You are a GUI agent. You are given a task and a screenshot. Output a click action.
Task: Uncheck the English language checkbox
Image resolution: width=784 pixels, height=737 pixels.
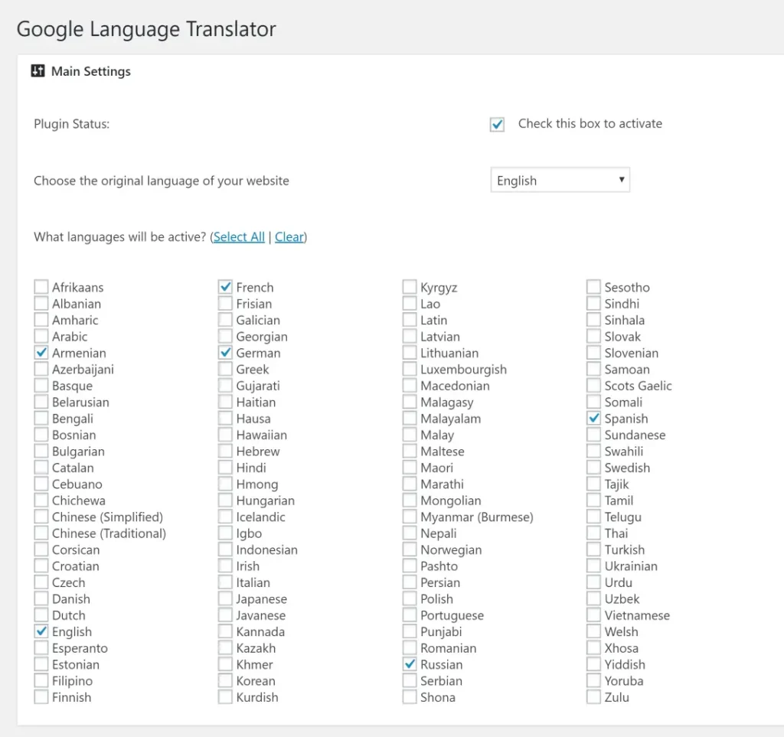coord(41,631)
